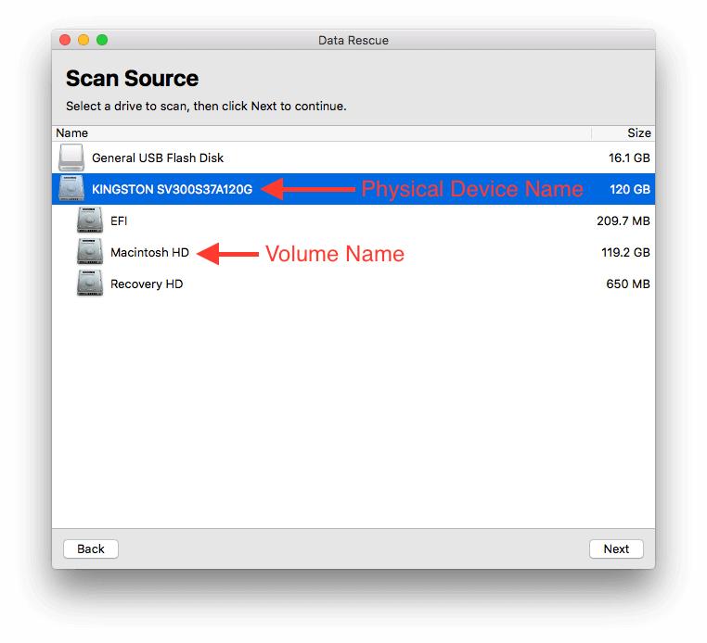Viewport: 707px width, 643px height.
Task: Click the Data Rescue title text
Action: [353, 41]
